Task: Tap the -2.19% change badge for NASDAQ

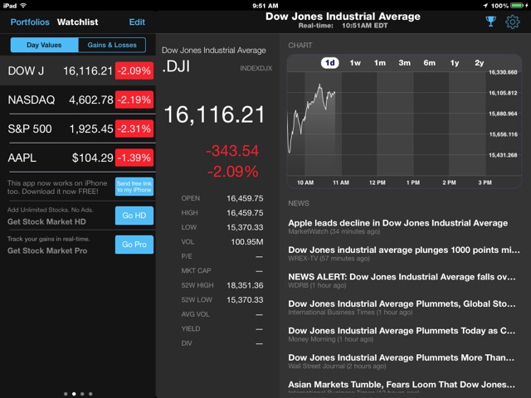Action: coord(134,99)
